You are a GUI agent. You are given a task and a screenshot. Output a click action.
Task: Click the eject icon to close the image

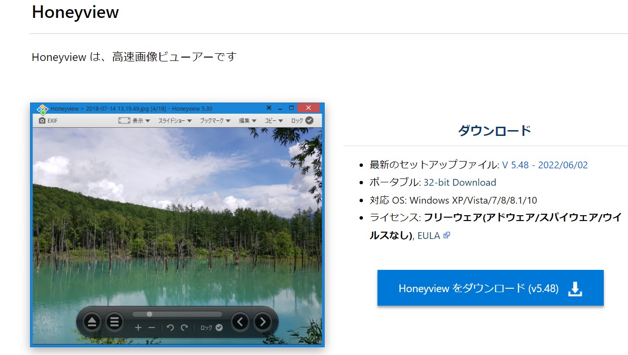pyautogui.click(x=92, y=321)
